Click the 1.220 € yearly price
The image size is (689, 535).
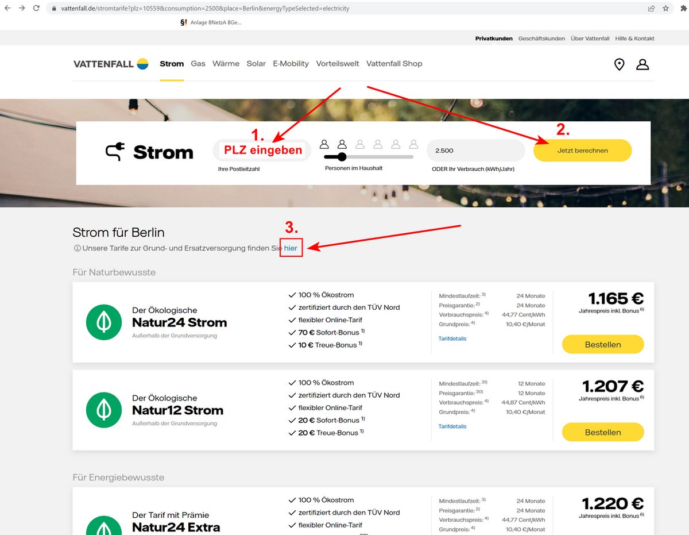[x=613, y=504]
